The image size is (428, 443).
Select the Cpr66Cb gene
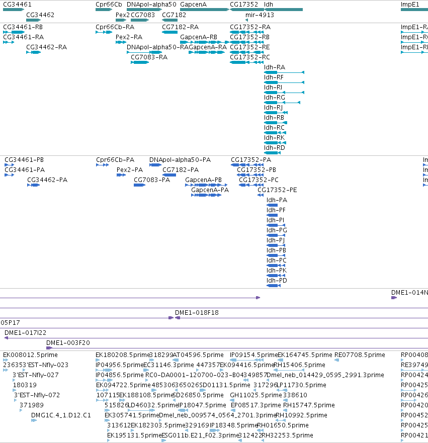click(104, 10)
